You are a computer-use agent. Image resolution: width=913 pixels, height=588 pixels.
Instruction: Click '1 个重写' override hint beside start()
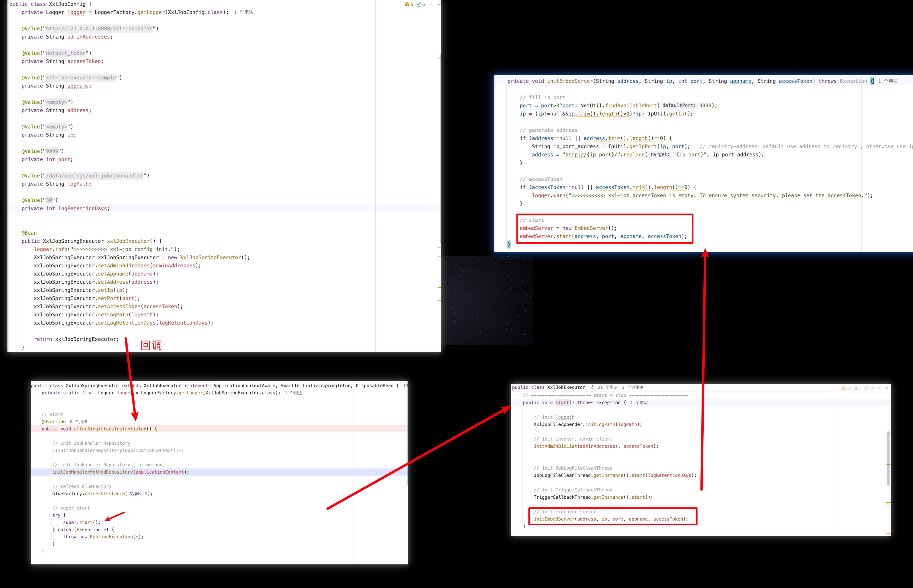(x=639, y=403)
